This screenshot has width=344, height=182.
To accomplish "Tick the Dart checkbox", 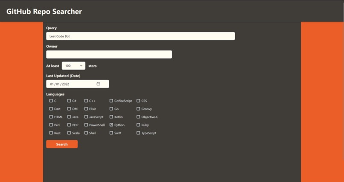I will coord(51,108).
